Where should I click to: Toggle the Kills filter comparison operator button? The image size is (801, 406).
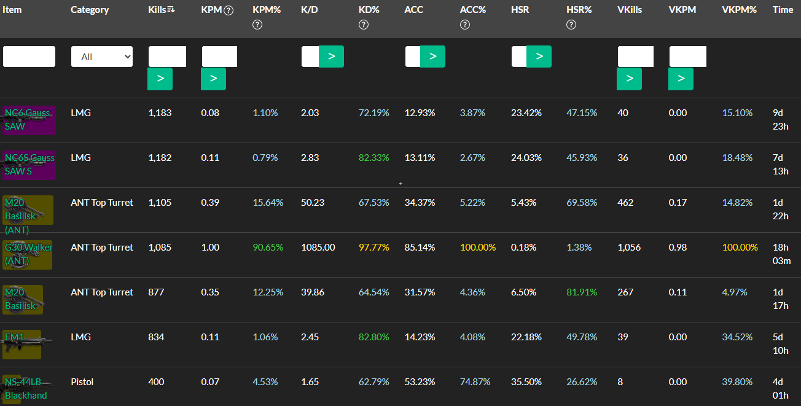click(x=160, y=79)
